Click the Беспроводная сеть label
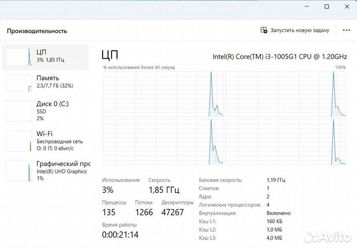Screen dimensions: 357x249 click(x=59, y=142)
